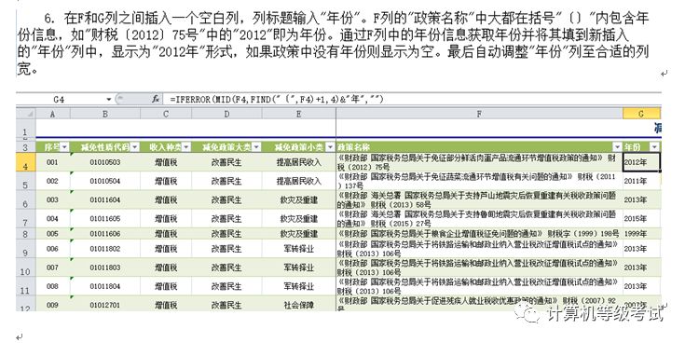This screenshot has height=343, width=685.
Task: Click cell with serial number 001
Action: coord(52,162)
